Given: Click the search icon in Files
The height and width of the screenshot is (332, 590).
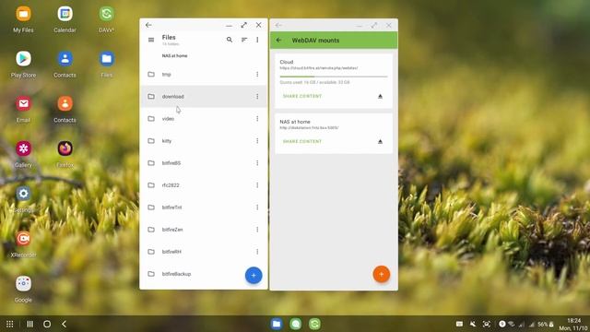Looking at the screenshot, I should pos(230,40).
